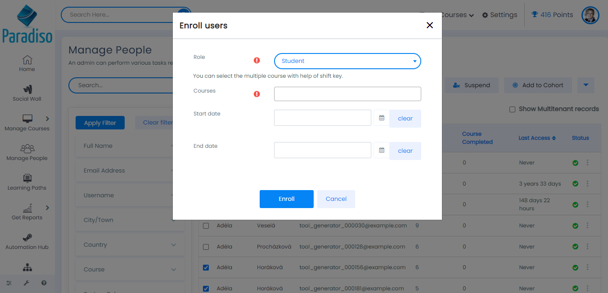608x293 pixels.
Task: Open the Settings menu
Action: coord(500,15)
